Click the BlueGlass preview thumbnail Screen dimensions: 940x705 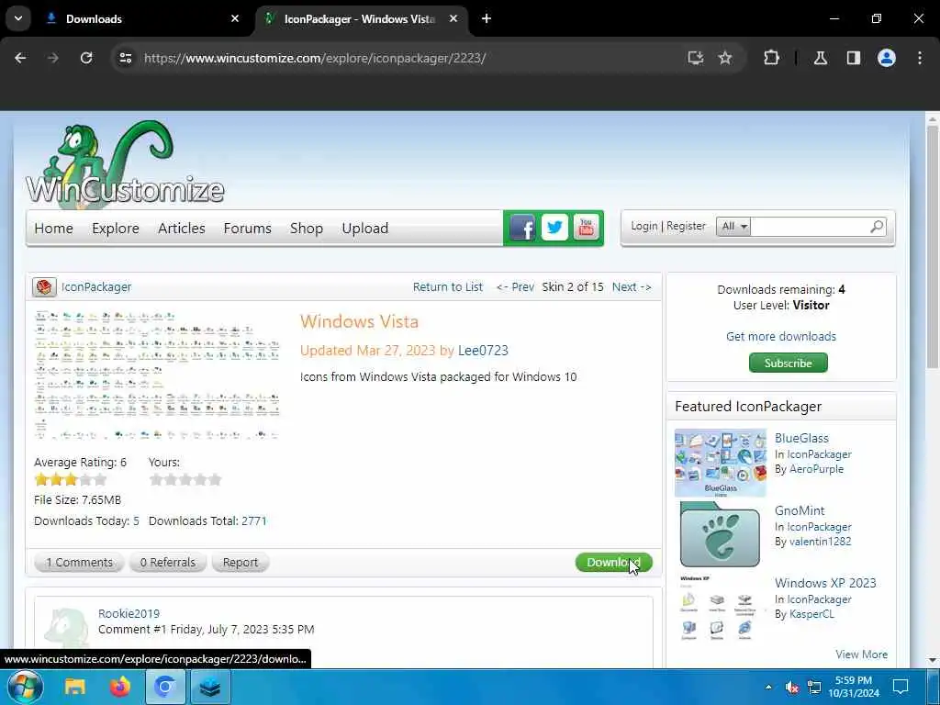click(x=720, y=463)
